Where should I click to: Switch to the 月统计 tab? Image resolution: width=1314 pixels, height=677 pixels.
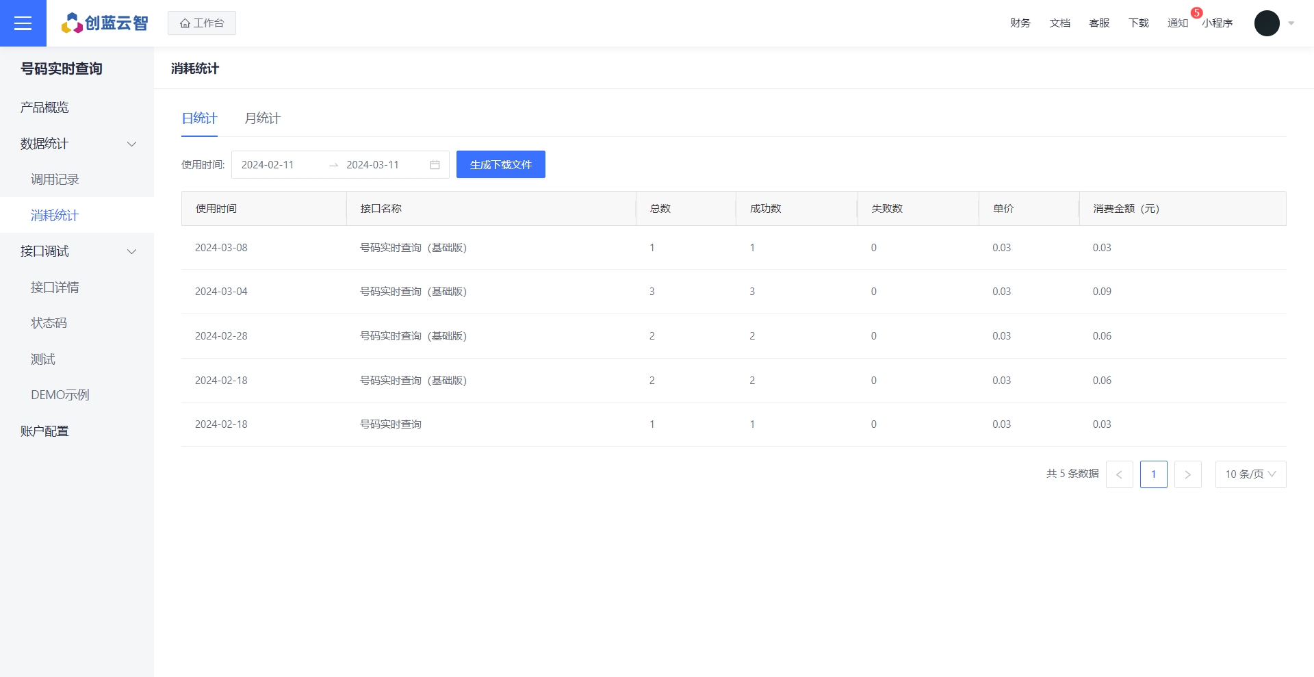pos(262,118)
